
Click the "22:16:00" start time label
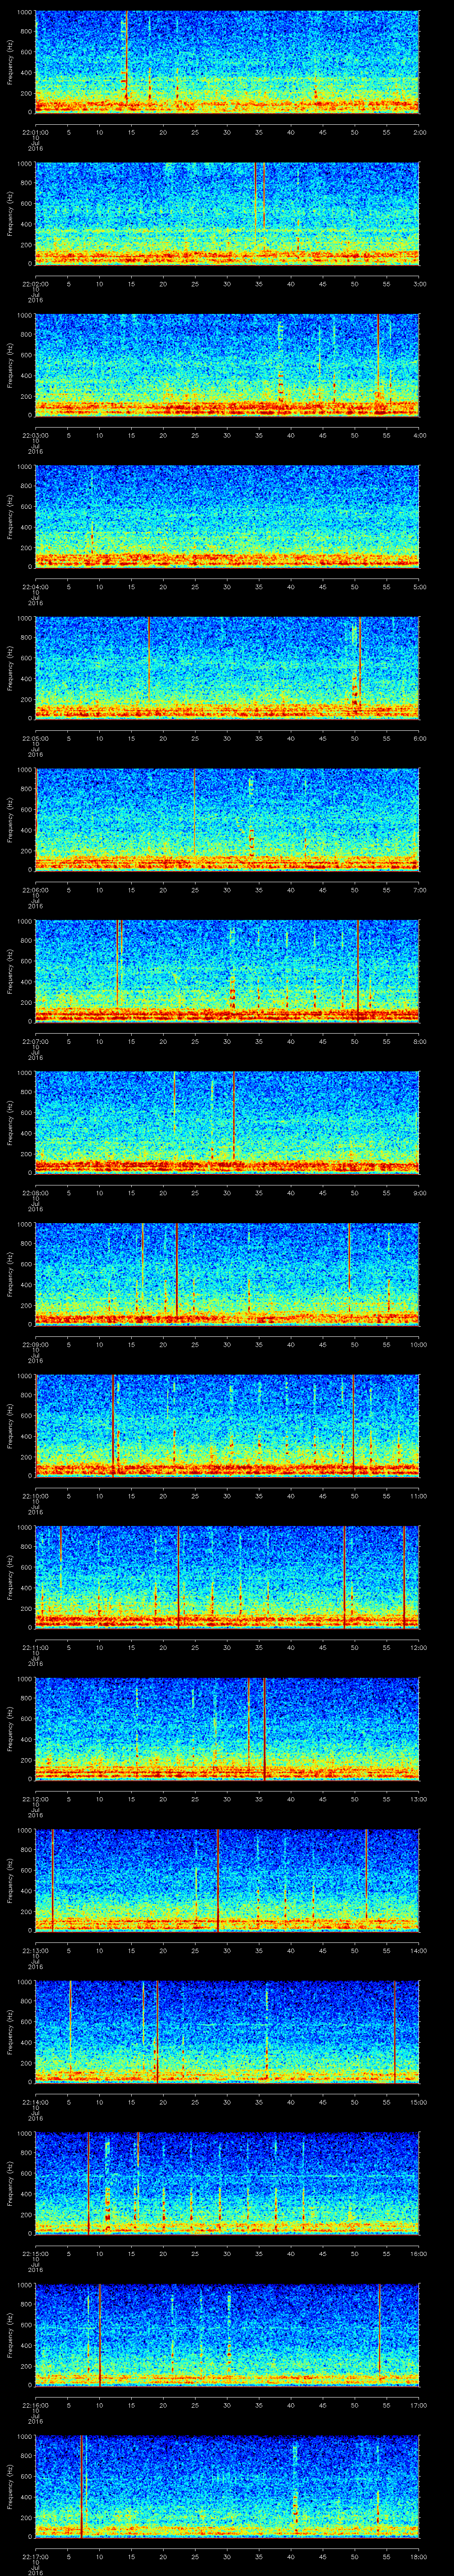(35, 2404)
